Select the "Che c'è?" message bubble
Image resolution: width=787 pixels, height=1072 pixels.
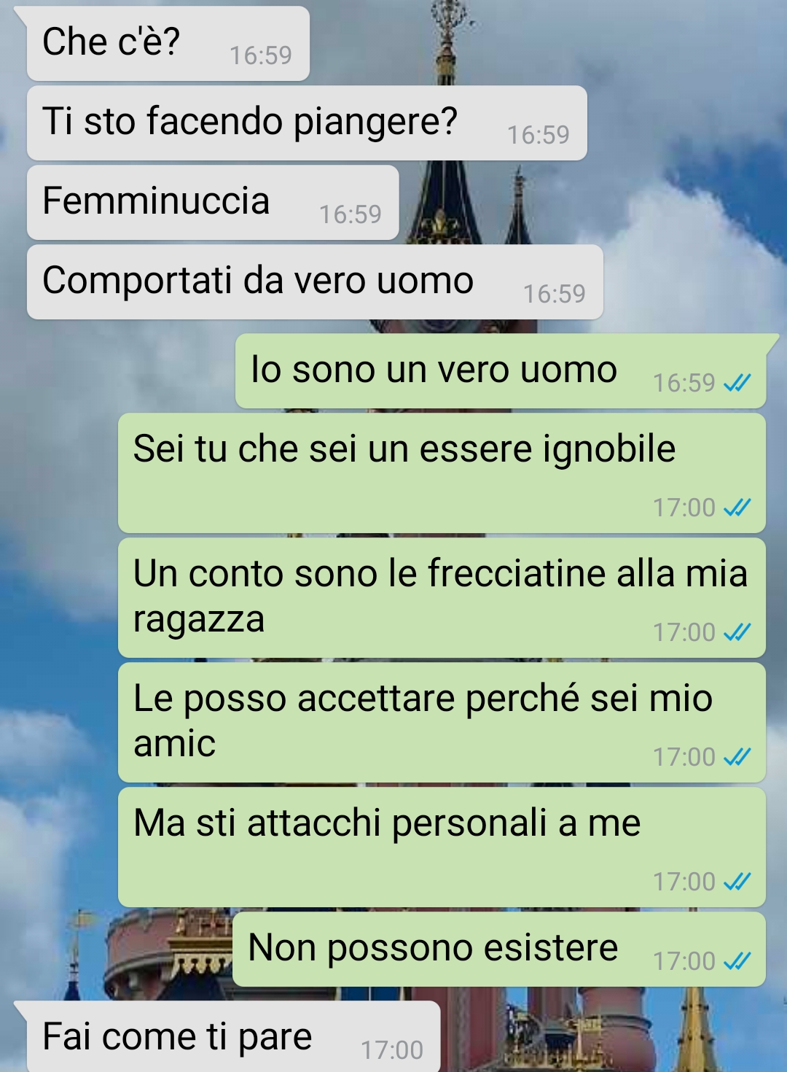[x=168, y=43]
